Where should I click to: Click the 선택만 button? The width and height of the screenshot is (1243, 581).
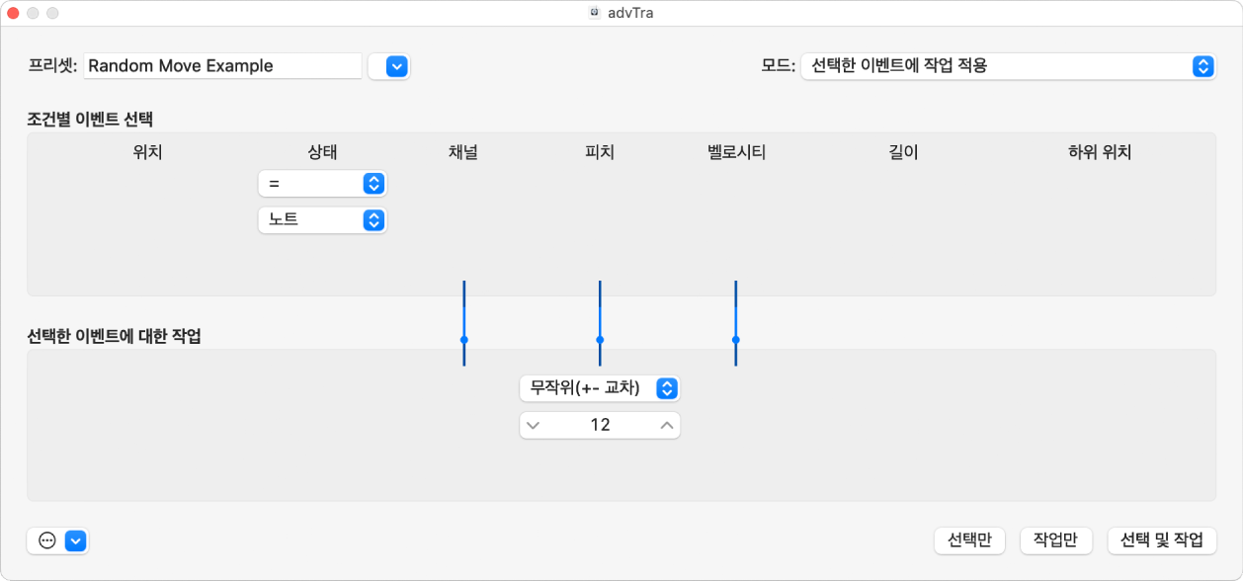pos(969,540)
